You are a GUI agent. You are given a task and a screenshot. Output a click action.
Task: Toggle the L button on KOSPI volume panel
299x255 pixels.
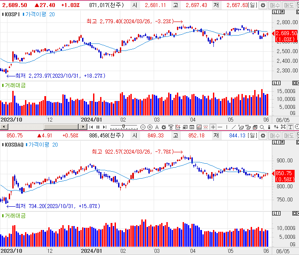[274, 83]
